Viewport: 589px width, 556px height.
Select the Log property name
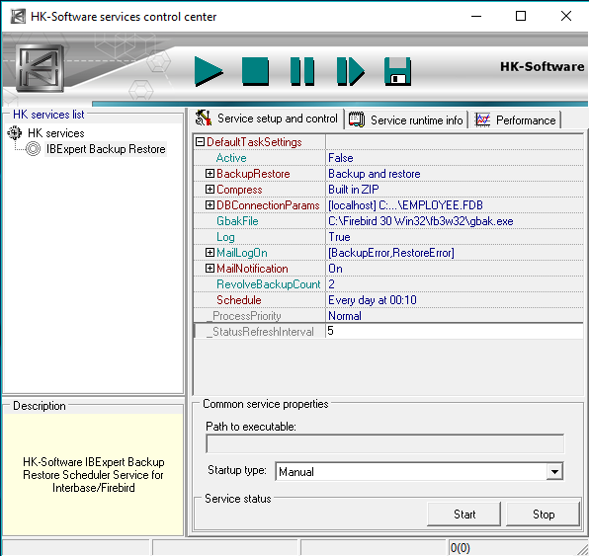[x=225, y=237]
